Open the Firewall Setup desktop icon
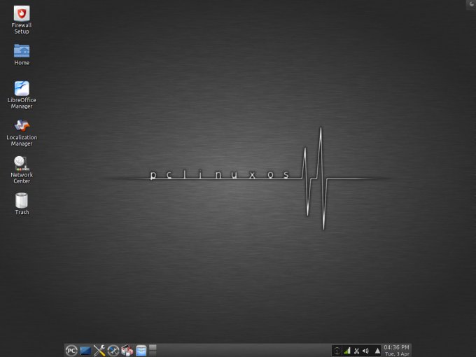 (22, 20)
